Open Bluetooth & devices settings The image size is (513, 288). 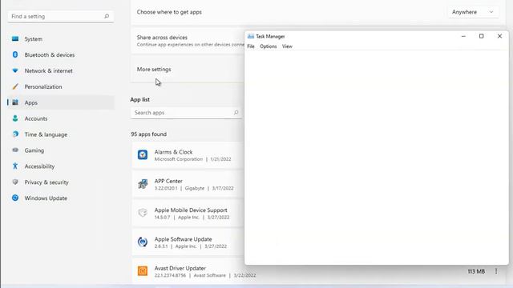[x=50, y=55]
